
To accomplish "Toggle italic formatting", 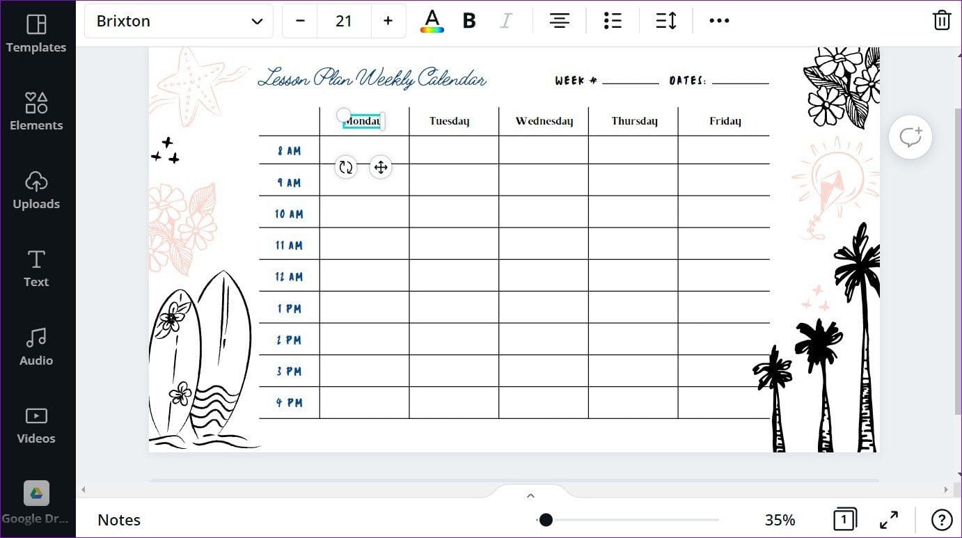I will click(x=506, y=21).
